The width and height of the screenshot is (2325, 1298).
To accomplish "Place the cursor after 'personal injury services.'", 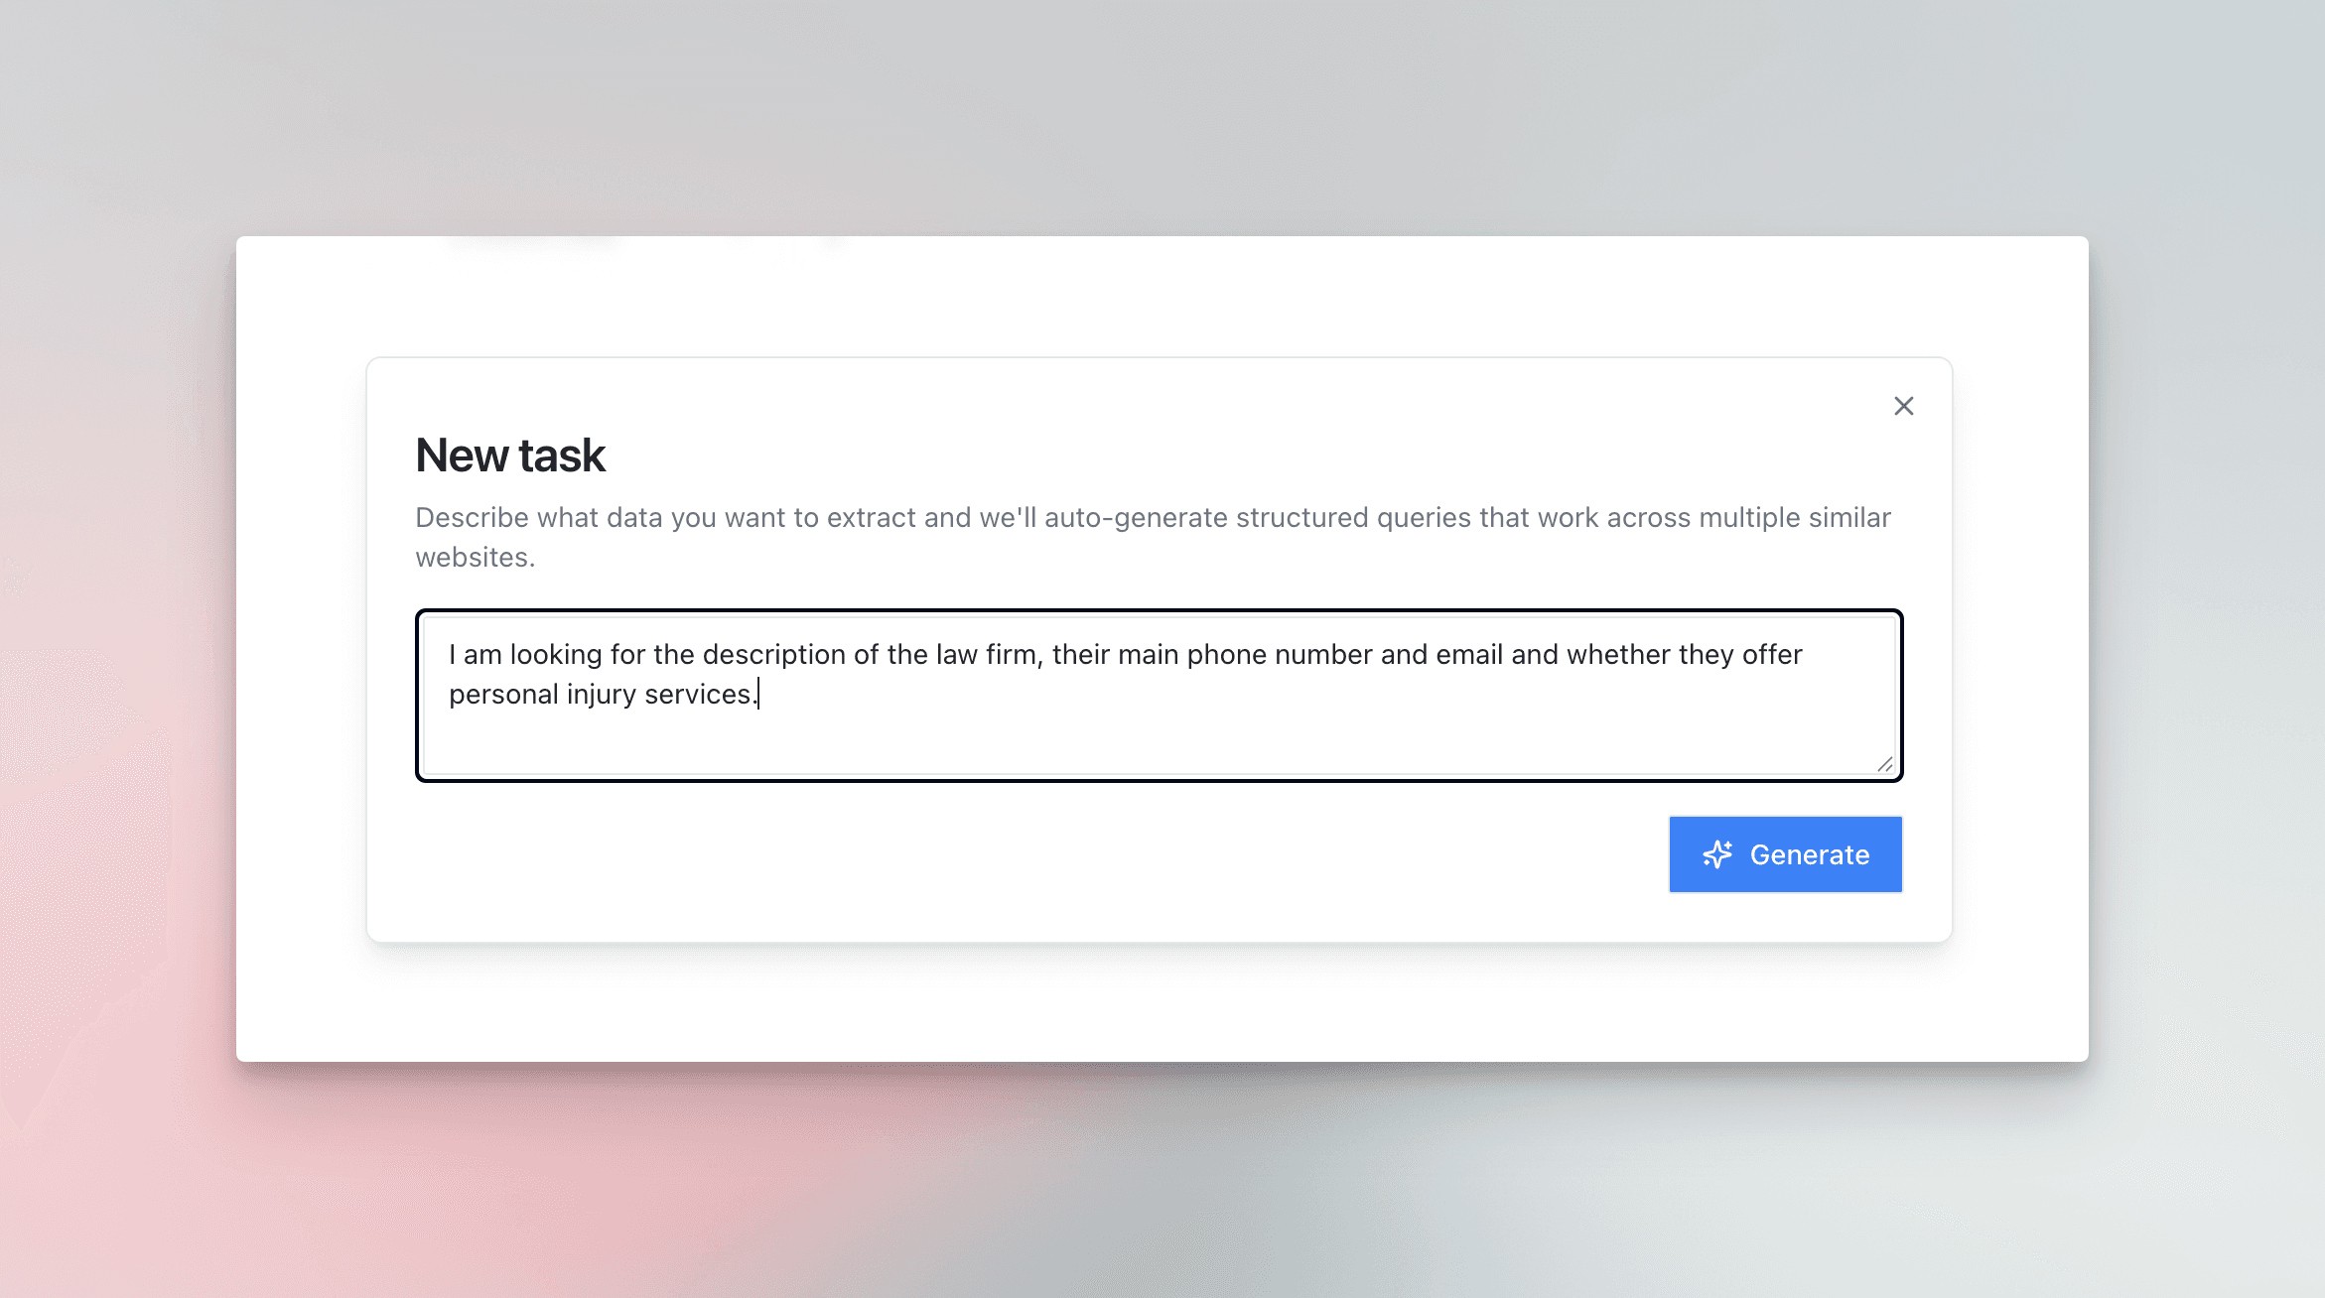I will tap(759, 694).
